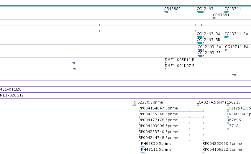Click the thick teal scaffold bar

(126, 6)
